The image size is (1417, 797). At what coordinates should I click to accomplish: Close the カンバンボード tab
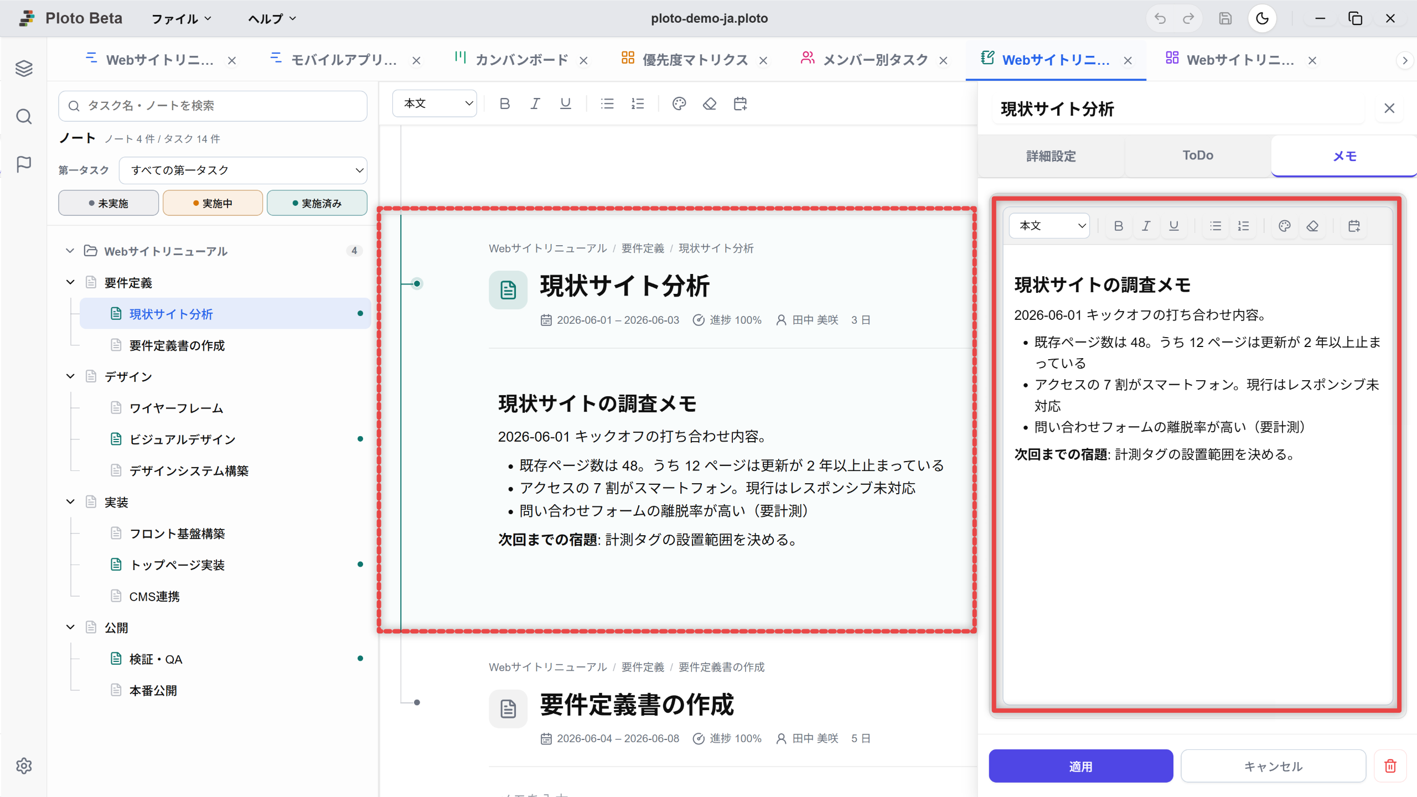point(583,60)
